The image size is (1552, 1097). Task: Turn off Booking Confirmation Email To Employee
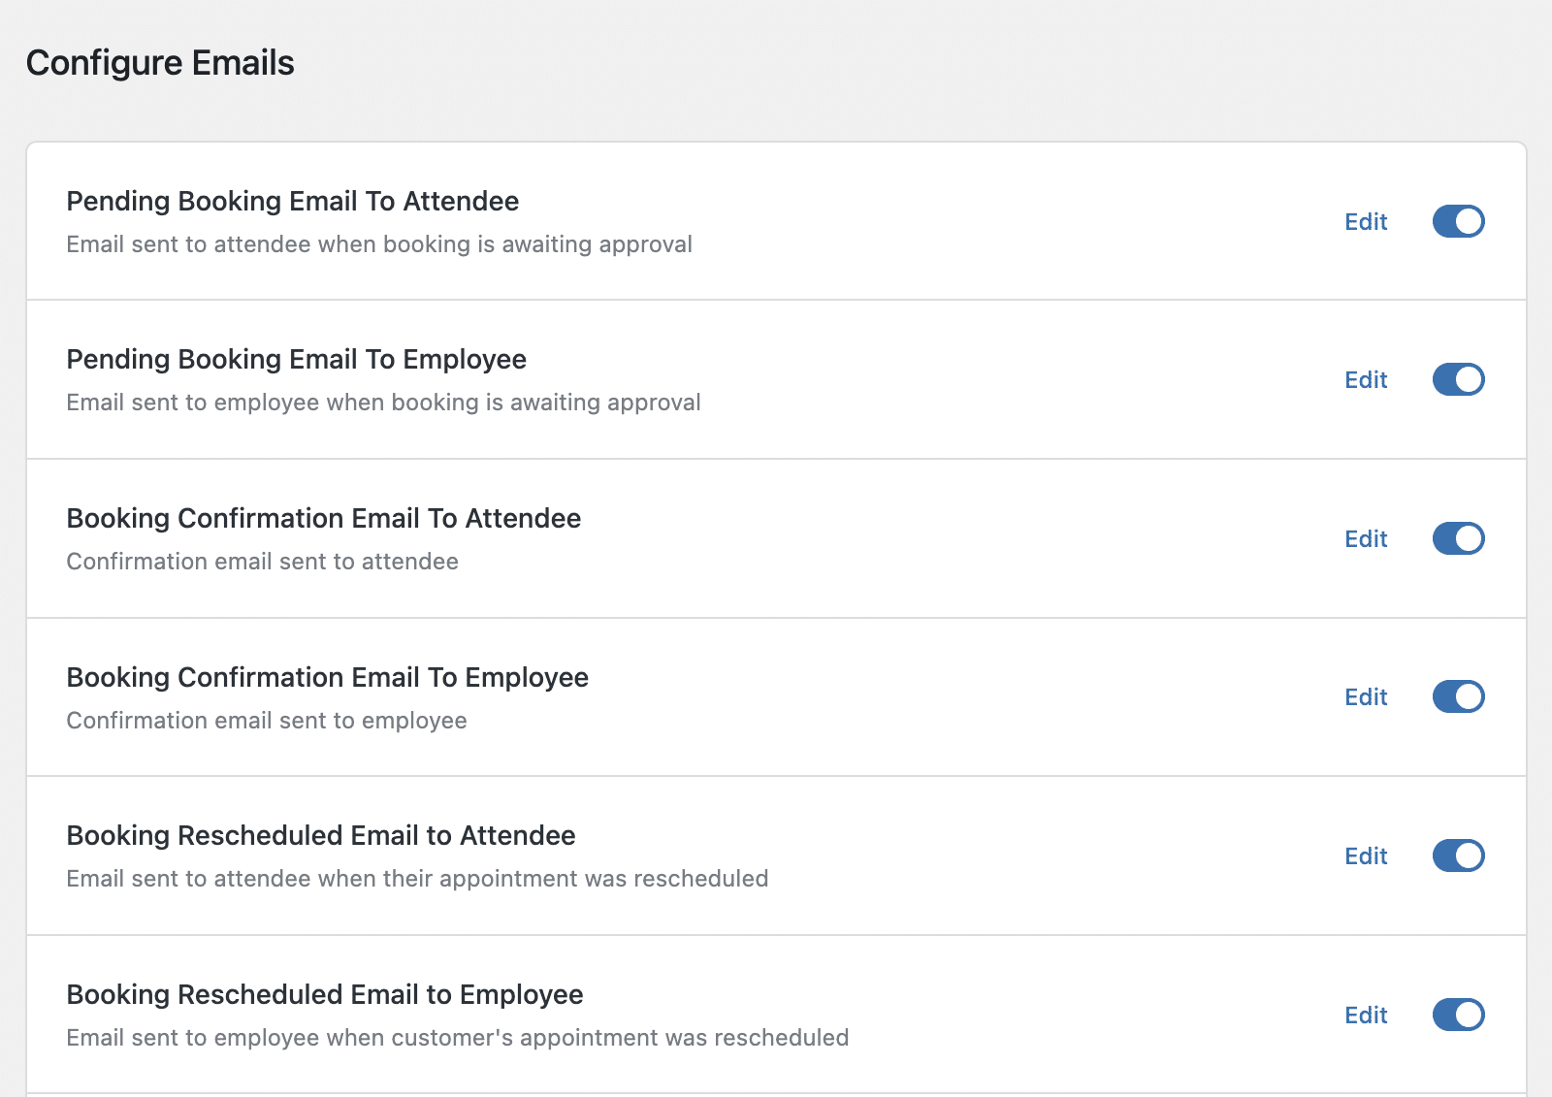1458,696
